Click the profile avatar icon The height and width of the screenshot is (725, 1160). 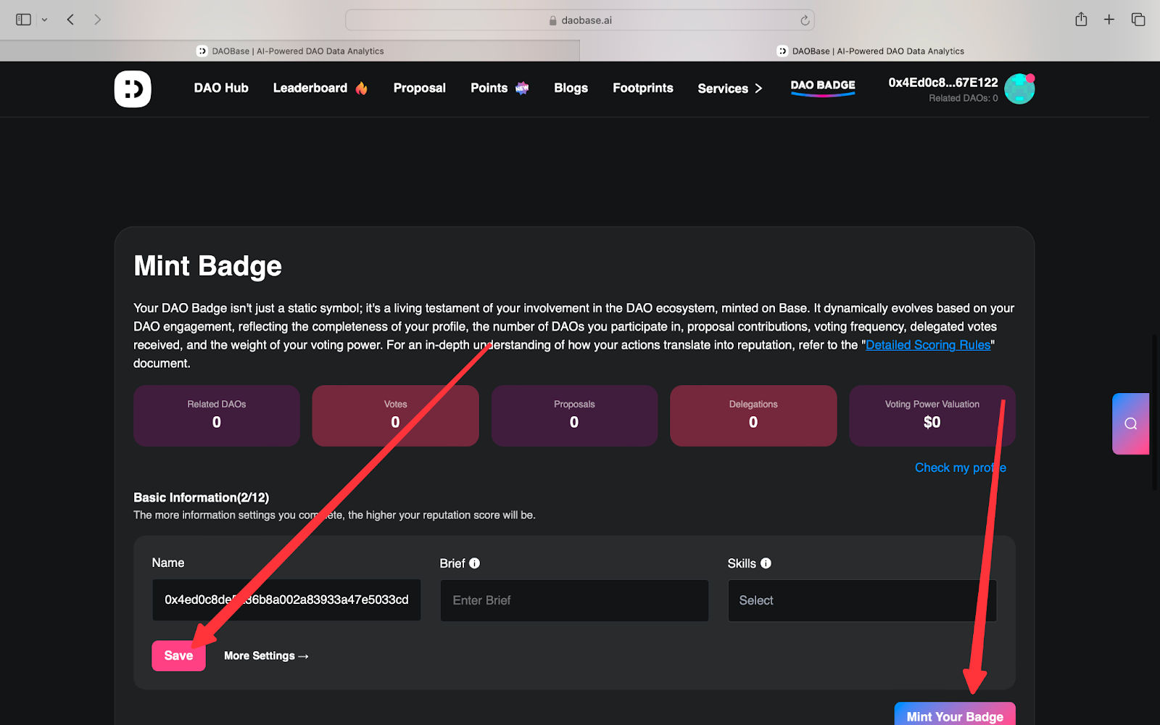click(1019, 88)
